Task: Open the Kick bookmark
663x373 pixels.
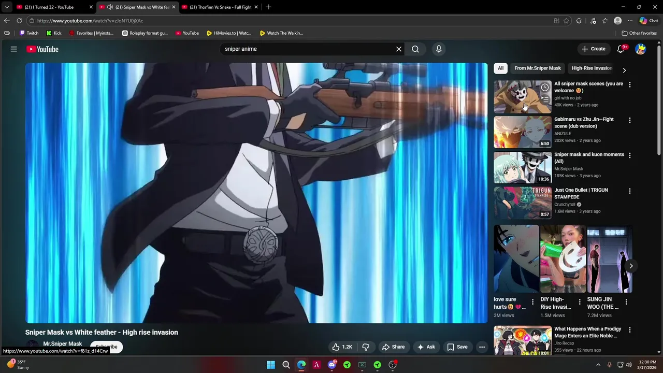Action: pos(54,33)
